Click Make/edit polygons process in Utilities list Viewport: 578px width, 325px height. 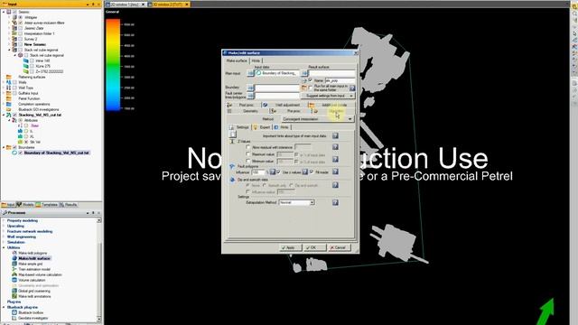pyautogui.click(x=33, y=253)
